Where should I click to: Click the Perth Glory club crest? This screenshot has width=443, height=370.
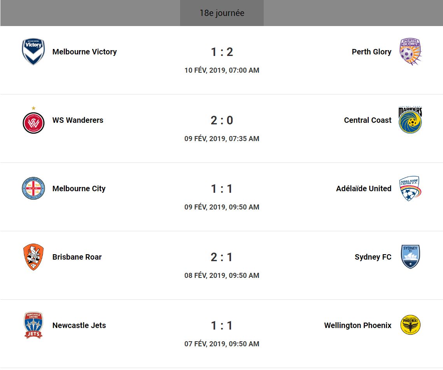410,52
